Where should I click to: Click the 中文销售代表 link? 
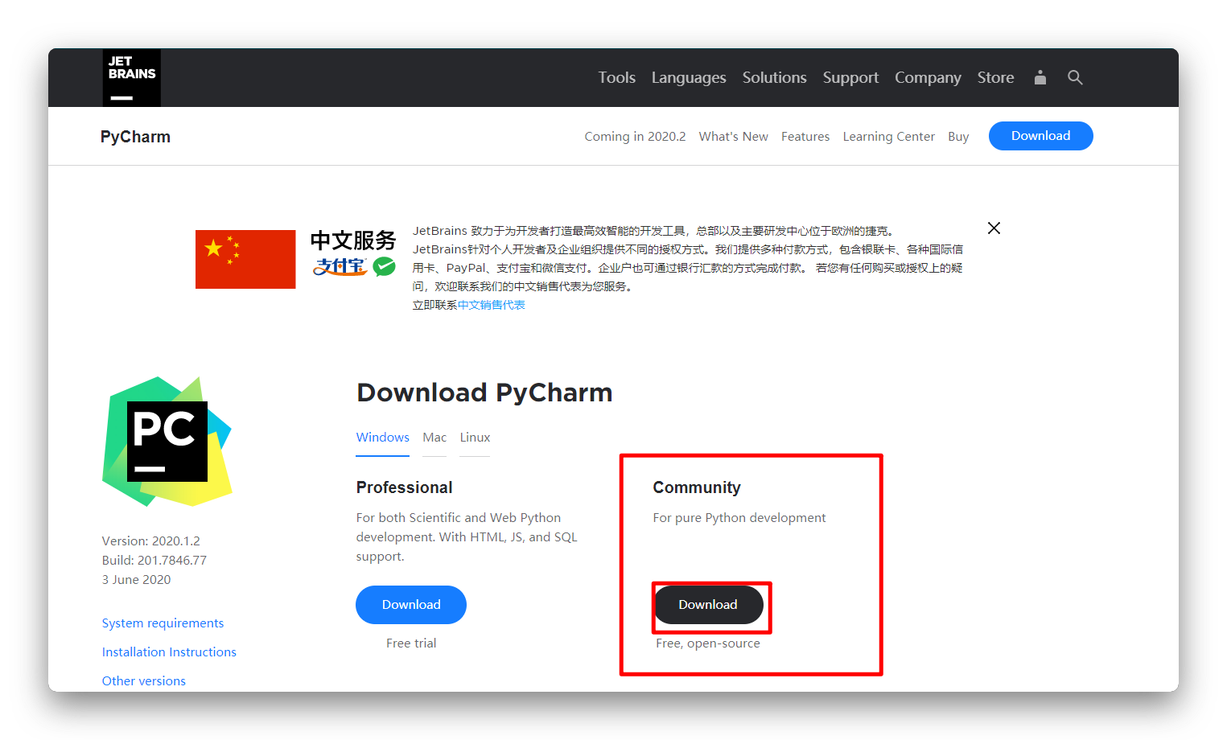[492, 305]
